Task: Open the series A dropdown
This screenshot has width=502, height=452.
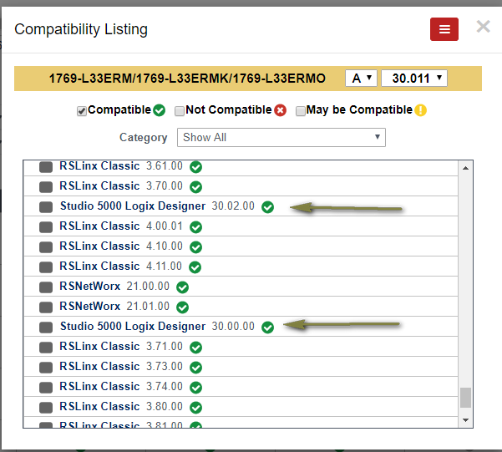Action: (361, 79)
